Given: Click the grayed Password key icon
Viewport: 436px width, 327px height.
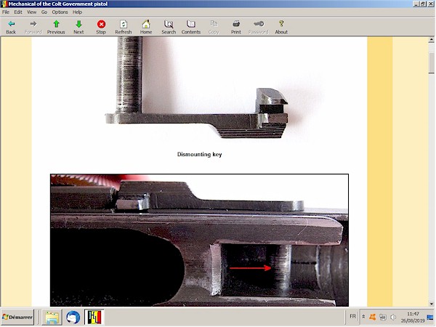Looking at the screenshot, I should [259, 27].
